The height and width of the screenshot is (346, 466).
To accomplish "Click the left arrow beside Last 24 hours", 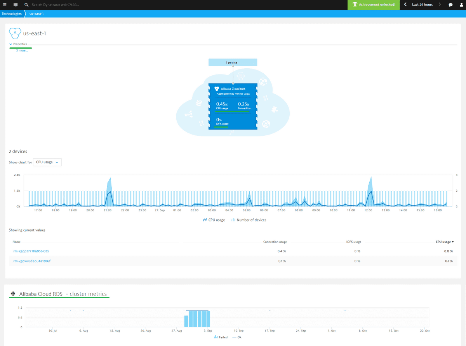I will click(405, 5).
